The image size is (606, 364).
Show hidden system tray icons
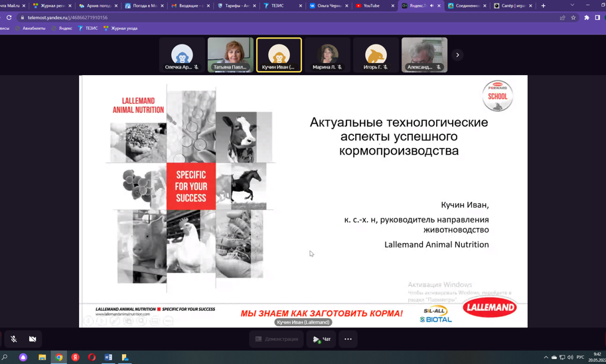click(x=546, y=357)
